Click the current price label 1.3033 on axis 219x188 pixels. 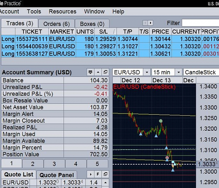click(207, 164)
